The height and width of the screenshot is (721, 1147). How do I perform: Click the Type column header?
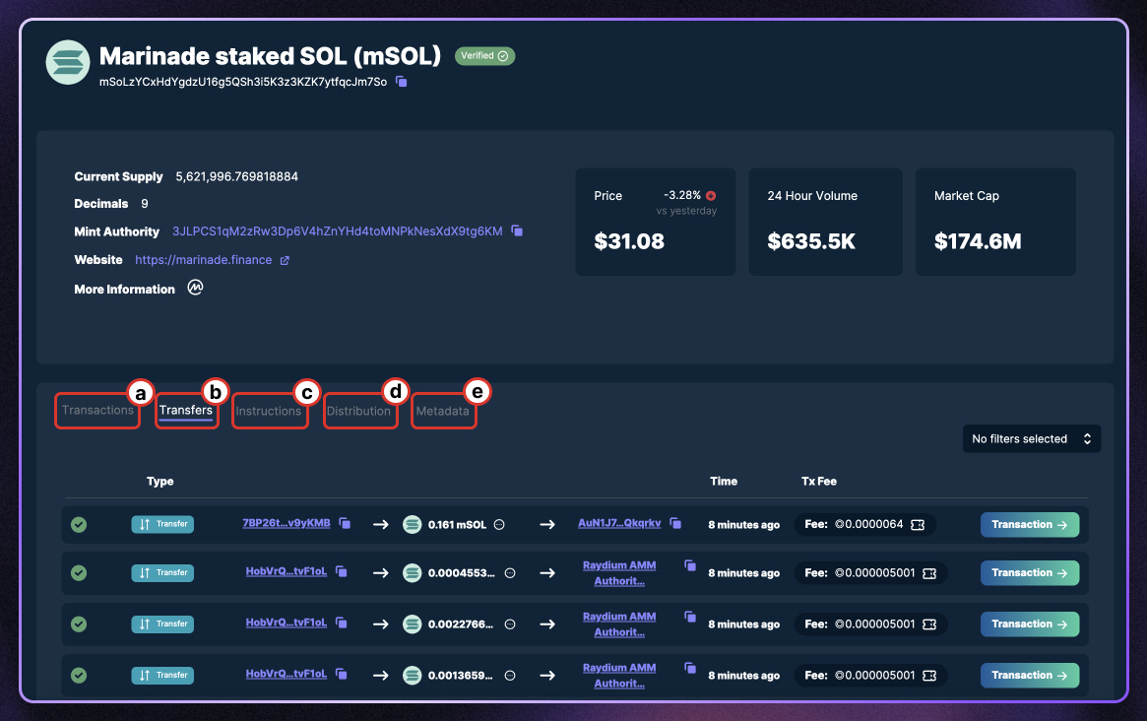tap(160, 481)
